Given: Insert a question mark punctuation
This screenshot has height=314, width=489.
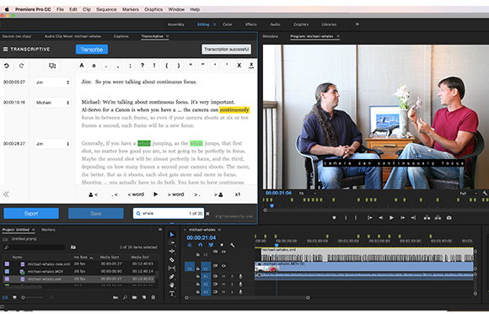Looking at the screenshot, I should pyautogui.click(x=142, y=66).
